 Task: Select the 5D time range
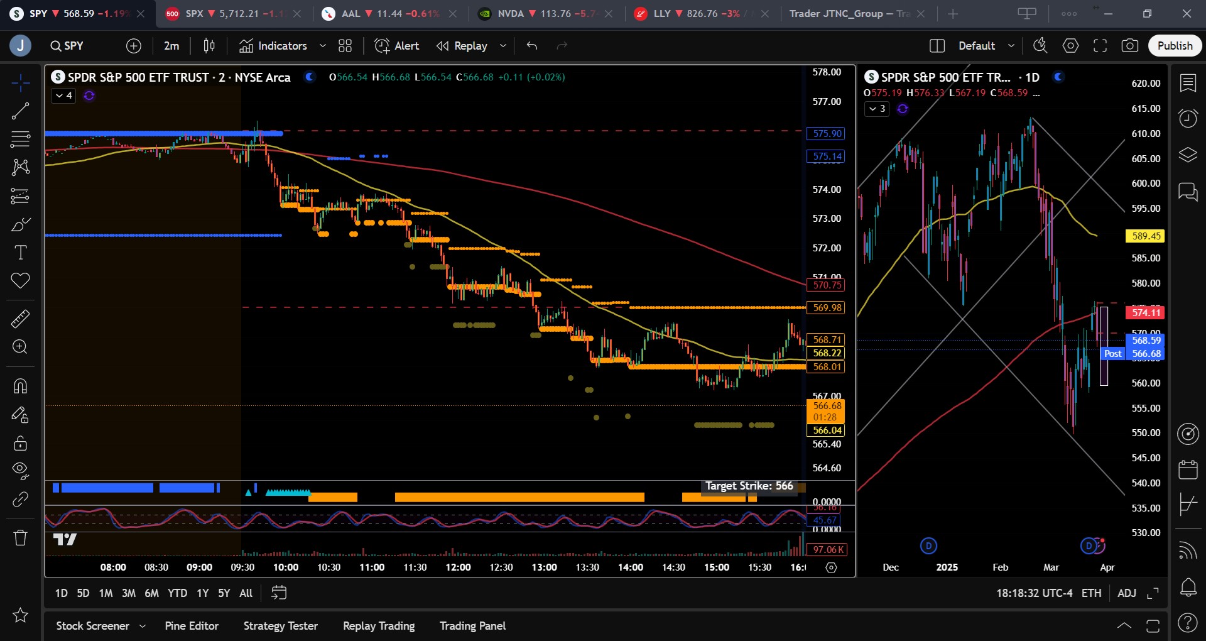pyautogui.click(x=83, y=593)
